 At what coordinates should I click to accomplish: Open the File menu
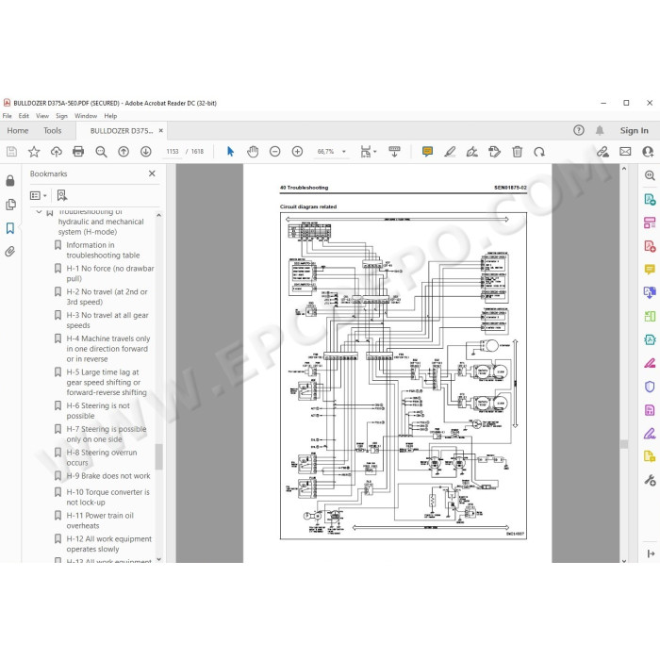click(8, 116)
